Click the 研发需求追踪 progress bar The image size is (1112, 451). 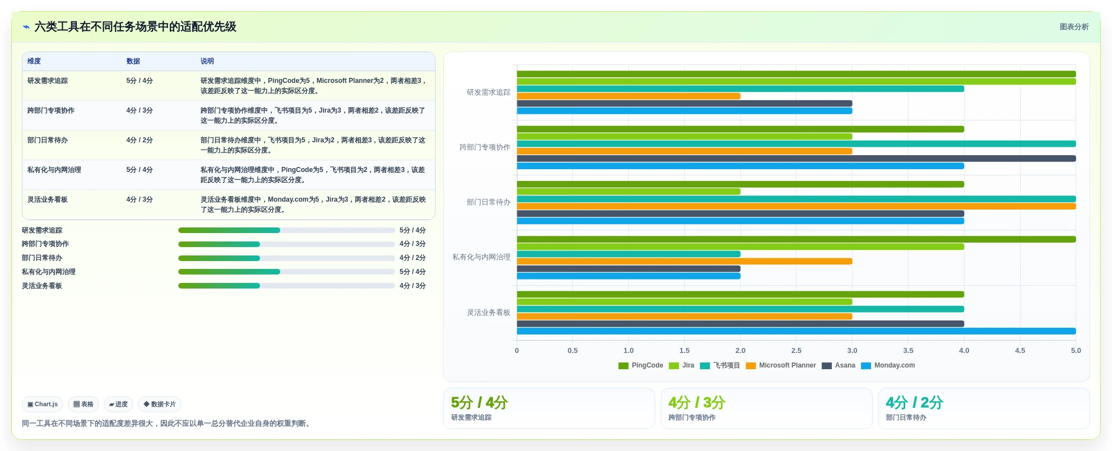pyautogui.click(x=286, y=230)
